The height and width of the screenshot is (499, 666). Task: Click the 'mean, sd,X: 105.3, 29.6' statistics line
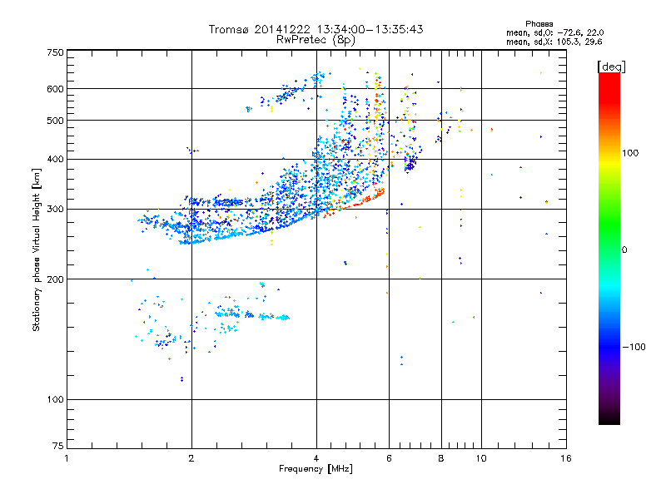pyautogui.click(x=554, y=42)
